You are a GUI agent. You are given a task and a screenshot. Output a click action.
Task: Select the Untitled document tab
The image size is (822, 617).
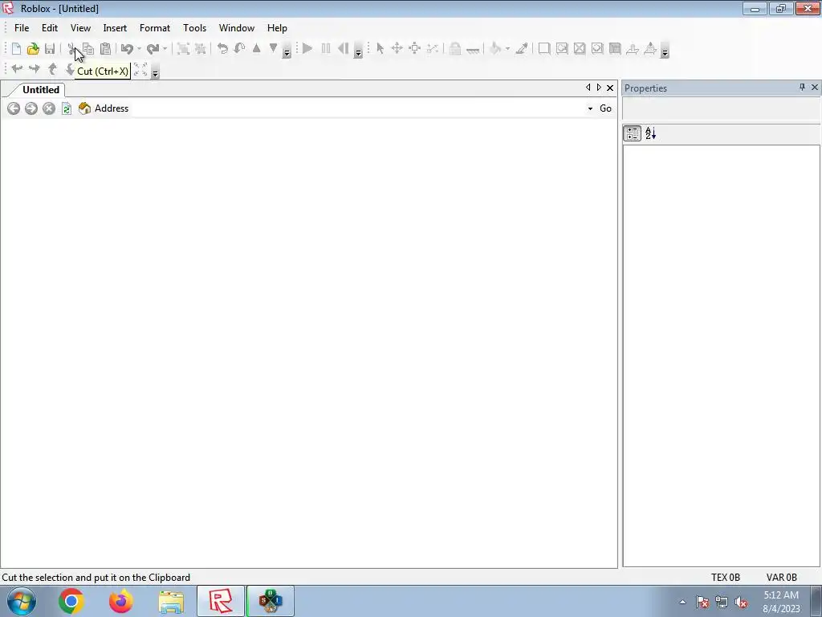click(41, 90)
